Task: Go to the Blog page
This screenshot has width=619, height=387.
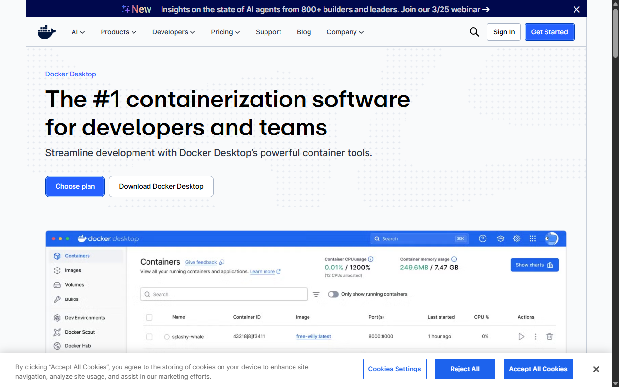Action: pos(304,32)
